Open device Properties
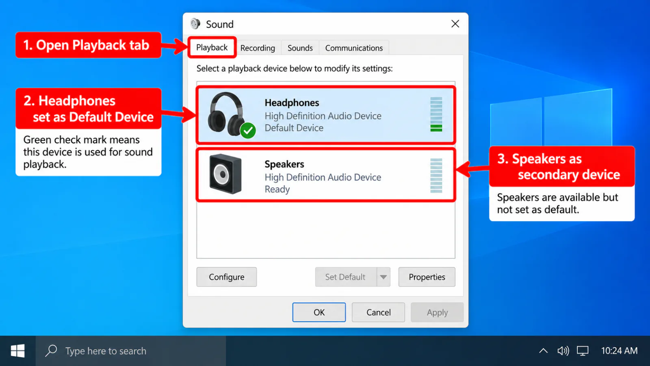This screenshot has width=650, height=366. pos(427,277)
